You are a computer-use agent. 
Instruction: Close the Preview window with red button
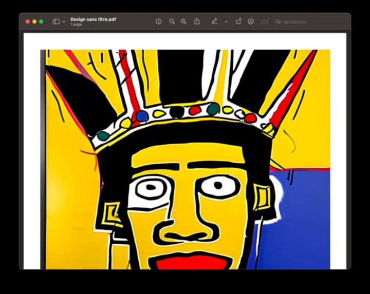pyautogui.click(x=28, y=22)
